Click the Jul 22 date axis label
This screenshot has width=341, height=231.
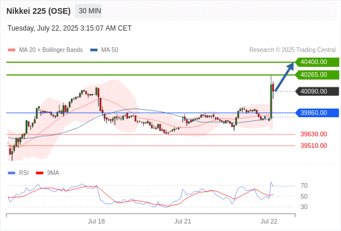tap(269, 221)
